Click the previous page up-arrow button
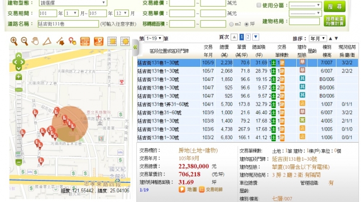This screenshot has width=361, height=202. pos(234,37)
